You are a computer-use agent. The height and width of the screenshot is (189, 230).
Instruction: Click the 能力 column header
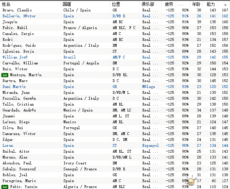pos(211,4)
